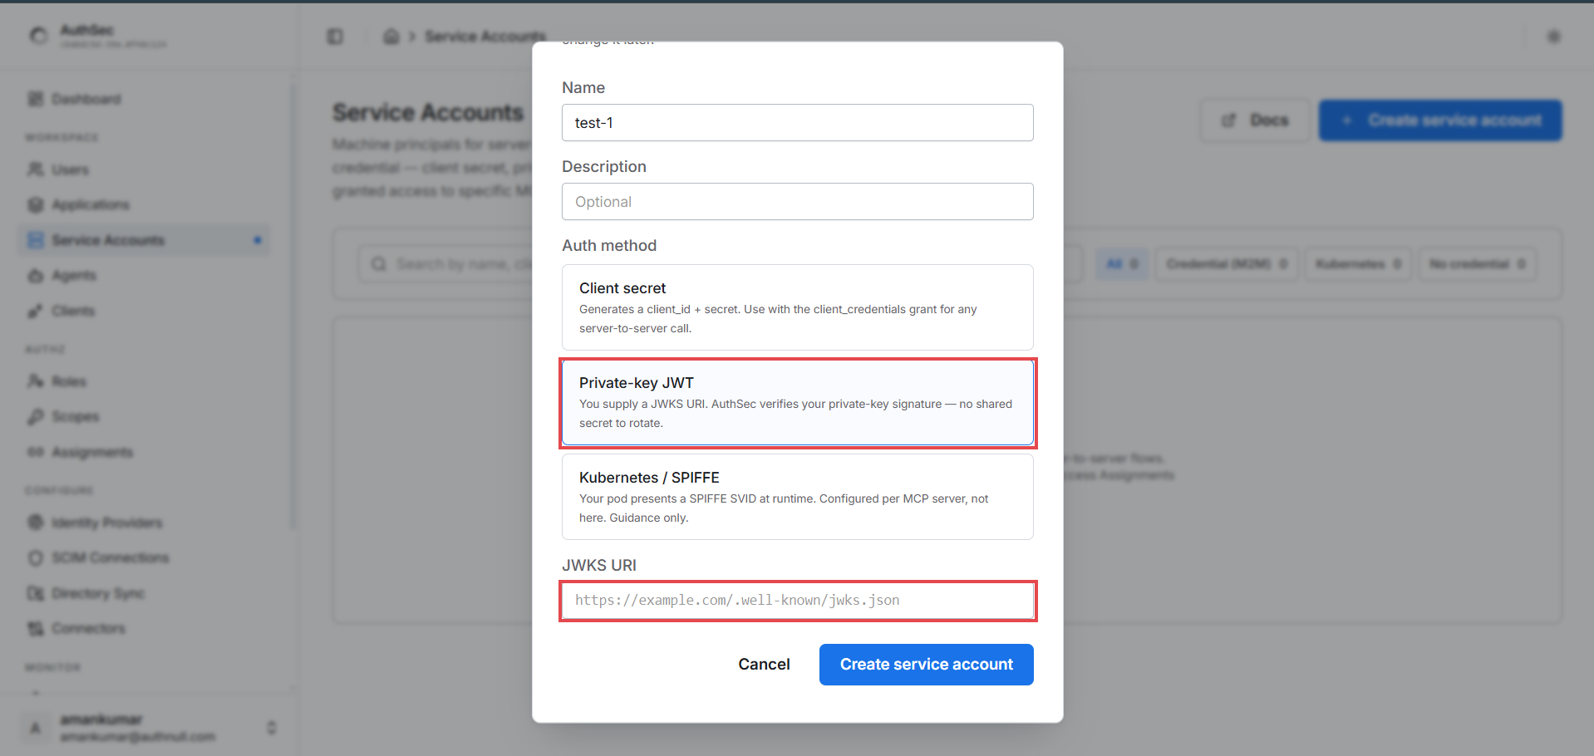Click the Scopes tag icon in sidebar
The height and width of the screenshot is (756, 1594).
[36, 416]
